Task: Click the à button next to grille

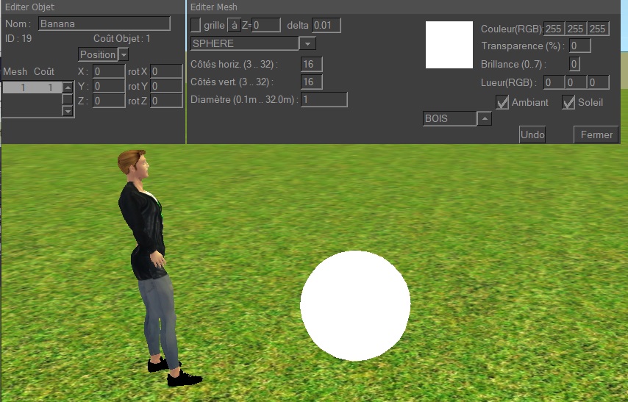Action: [234, 25]
